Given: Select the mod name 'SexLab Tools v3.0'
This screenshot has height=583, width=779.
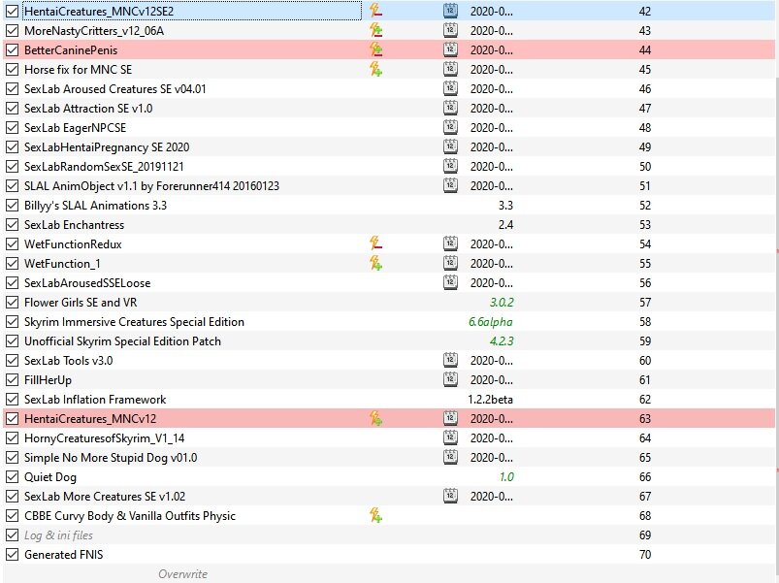Looking at the screenshot, I should point(69,361).
